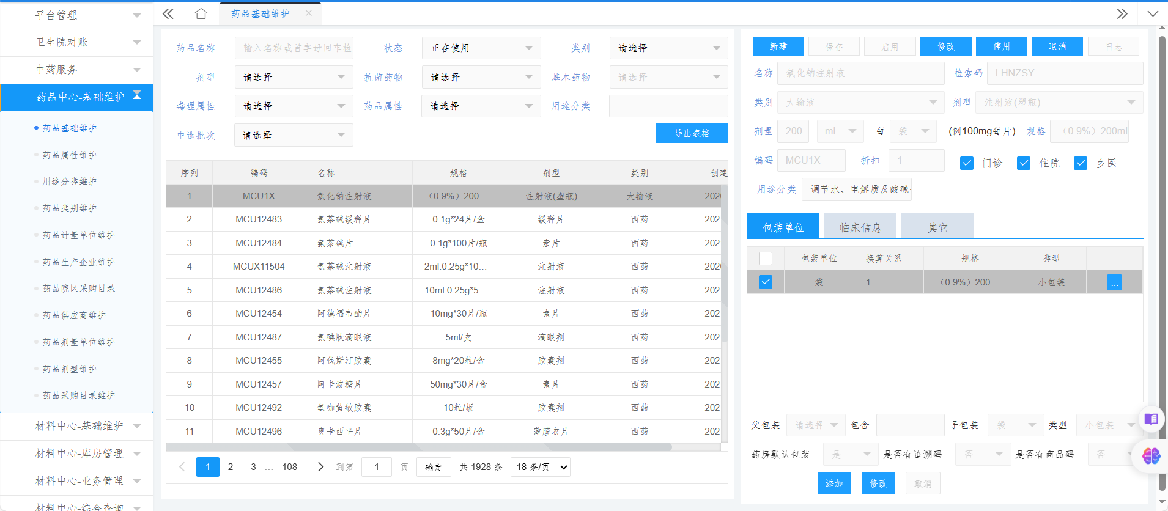
Task: Focus the 用途分类 filter input
Action: (x=668, y=106)
